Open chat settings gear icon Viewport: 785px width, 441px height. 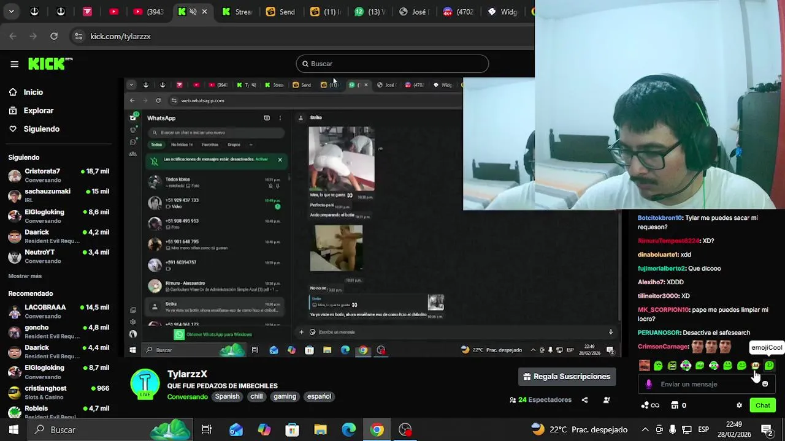[x=739, y=405]
